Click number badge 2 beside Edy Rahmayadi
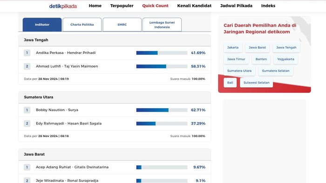Screen dimensions: 326x183 click(27, 124)
